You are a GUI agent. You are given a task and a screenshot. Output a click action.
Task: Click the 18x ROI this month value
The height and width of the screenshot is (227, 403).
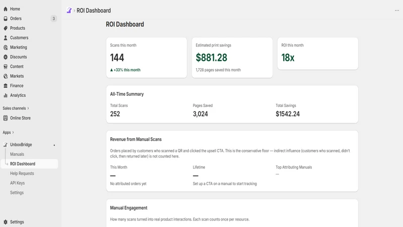(288, 58)
